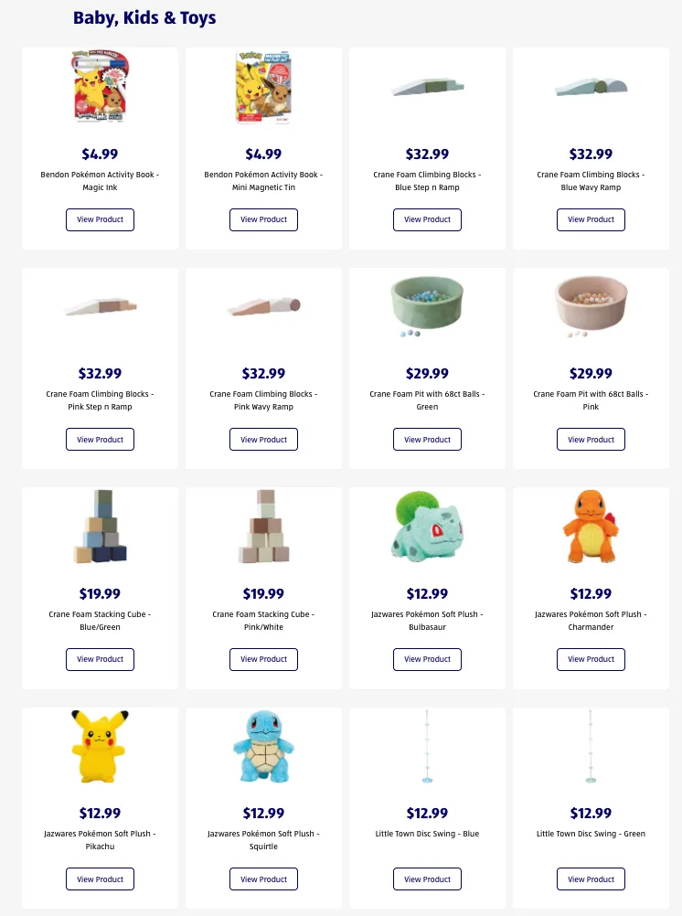View Product for Little Town Disc Swing Blue
This screenshot has height=916, width=682.
427,879
